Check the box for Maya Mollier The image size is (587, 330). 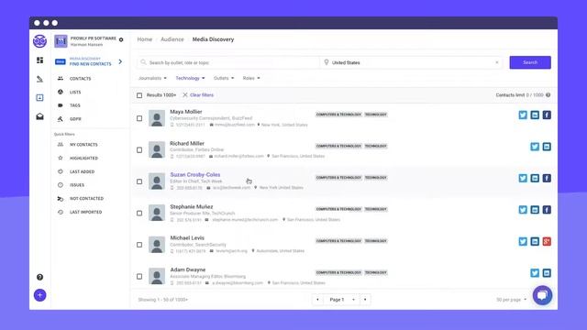coord(139,118)
